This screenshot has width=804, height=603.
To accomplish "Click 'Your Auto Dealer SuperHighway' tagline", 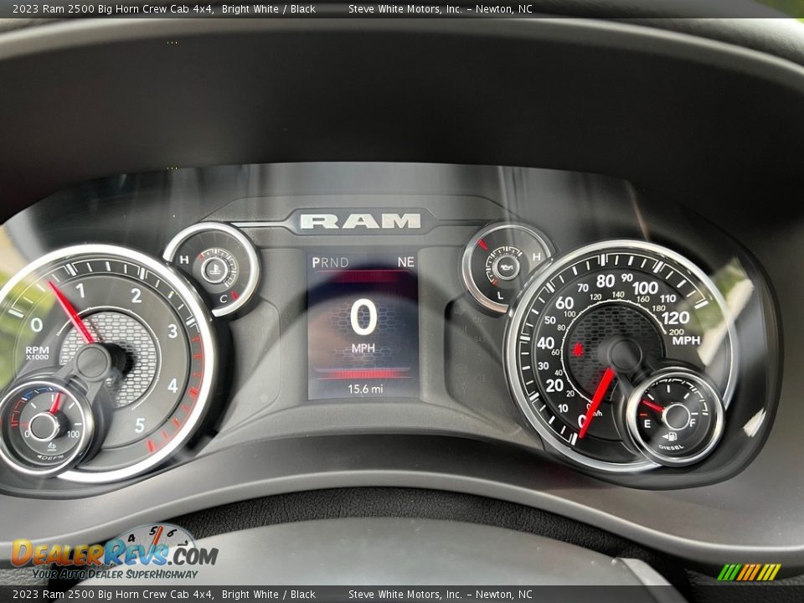I will [x=115, y=575].
